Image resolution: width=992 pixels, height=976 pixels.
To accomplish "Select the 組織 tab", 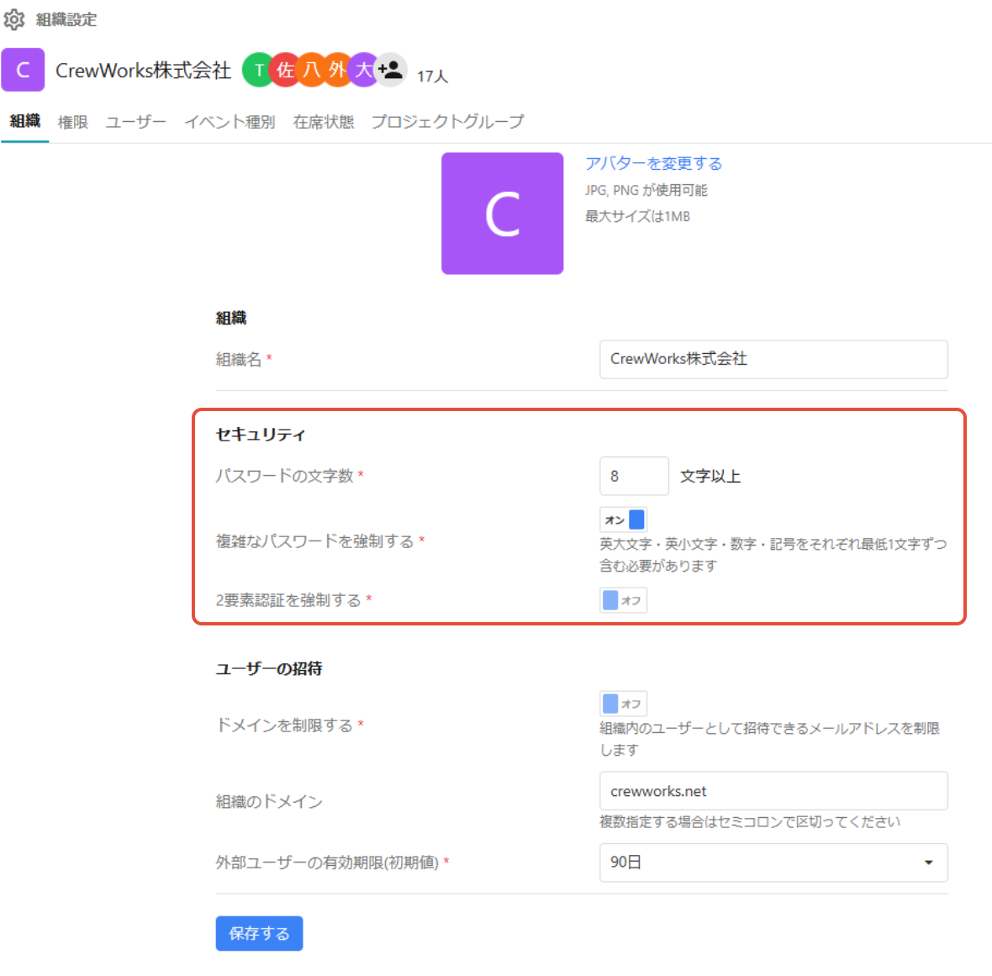I will (24, 121).
